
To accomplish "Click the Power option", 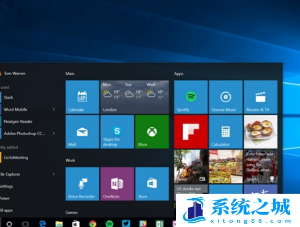I will click(x=5, y=198).
